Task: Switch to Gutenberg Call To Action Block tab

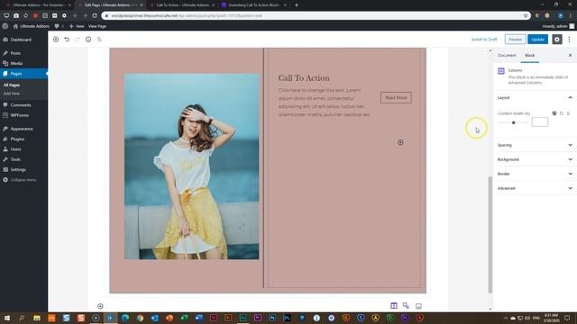Action: [254, 5]
